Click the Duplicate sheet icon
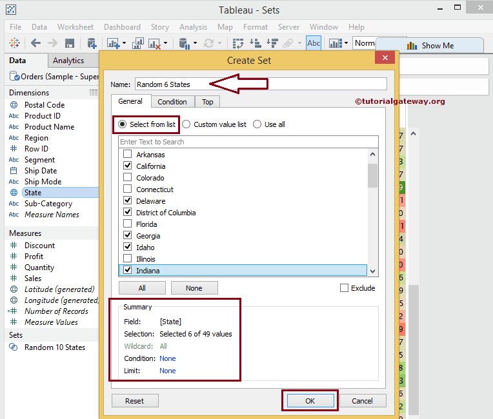This screenshot has height=419, width=493. pyautogui.click(x=137, y=43)
